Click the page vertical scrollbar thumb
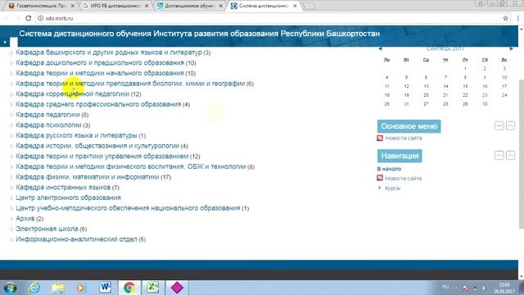Screen dimensions: 524x295 pos(521,154)
